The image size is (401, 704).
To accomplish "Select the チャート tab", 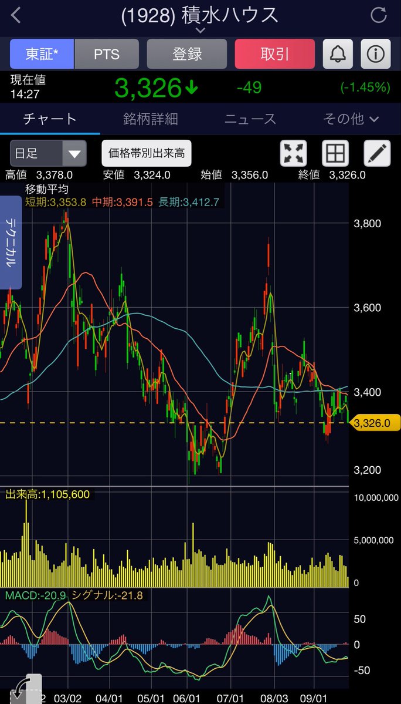I will (50, 119).
